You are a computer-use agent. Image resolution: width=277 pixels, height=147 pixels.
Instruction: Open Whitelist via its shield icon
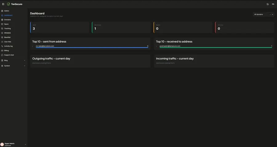point(2,33)
